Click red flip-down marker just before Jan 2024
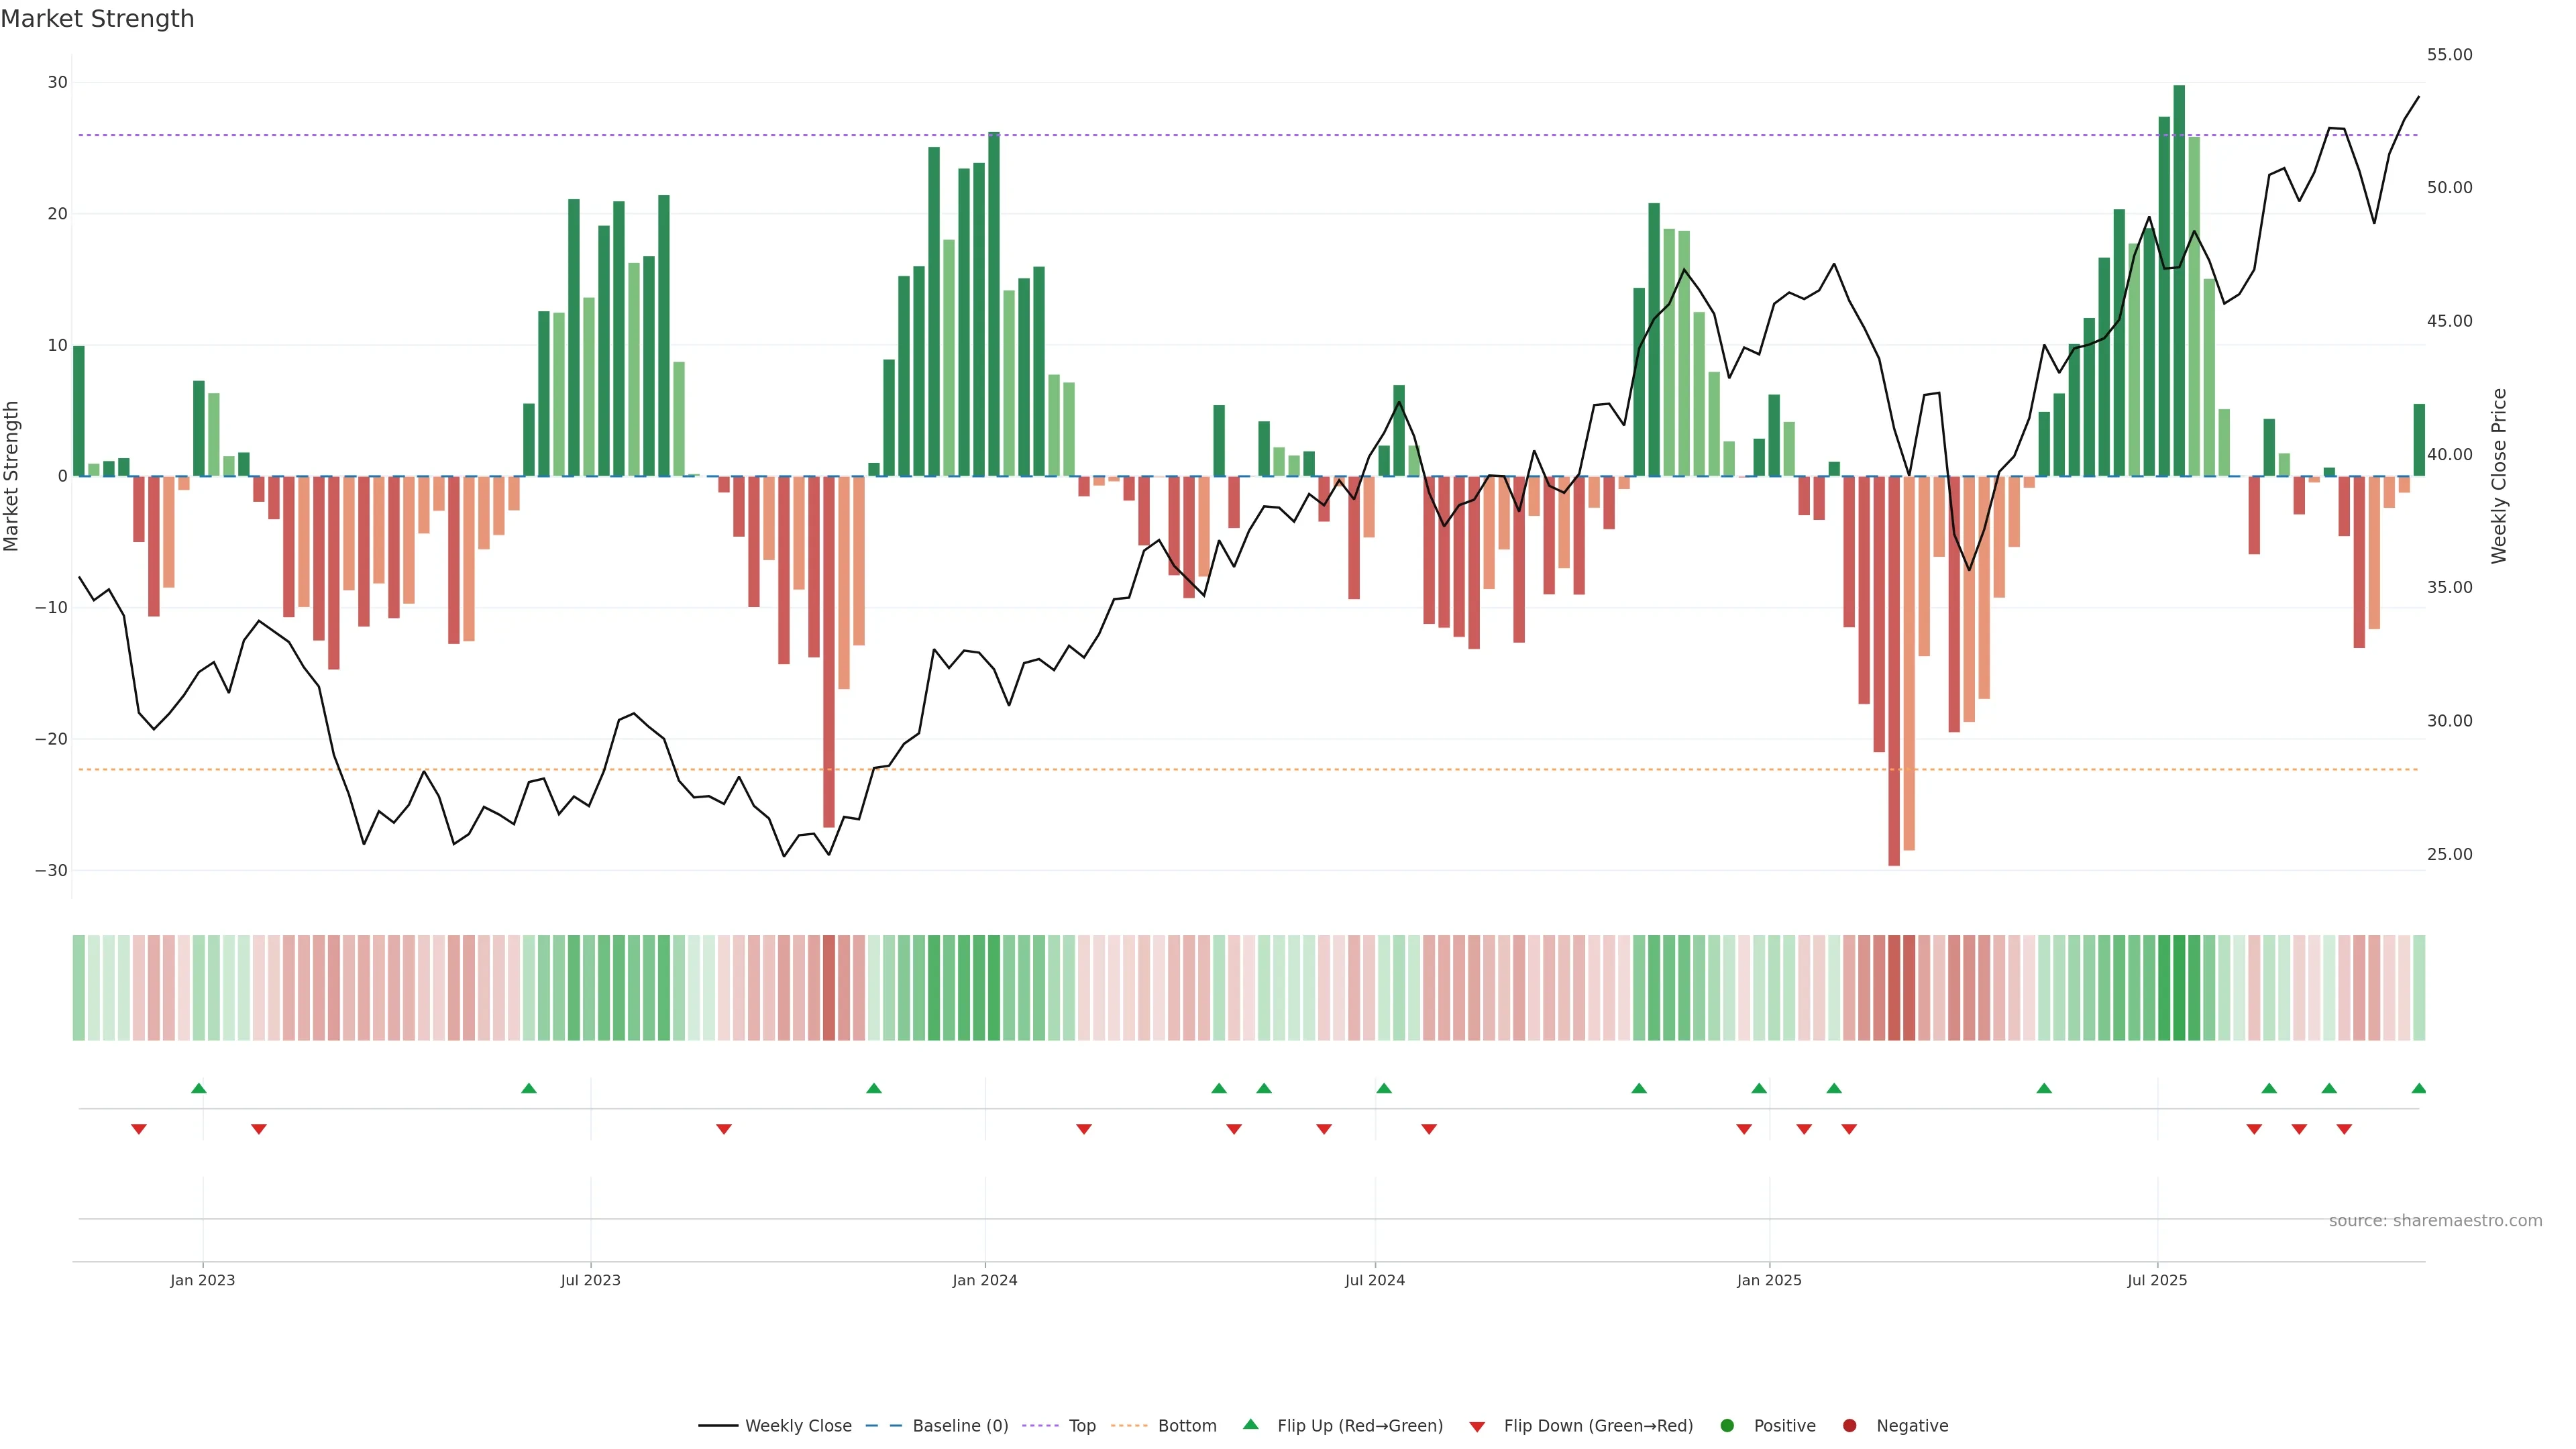2576x1449 pixels. (x=724, y=1129)
